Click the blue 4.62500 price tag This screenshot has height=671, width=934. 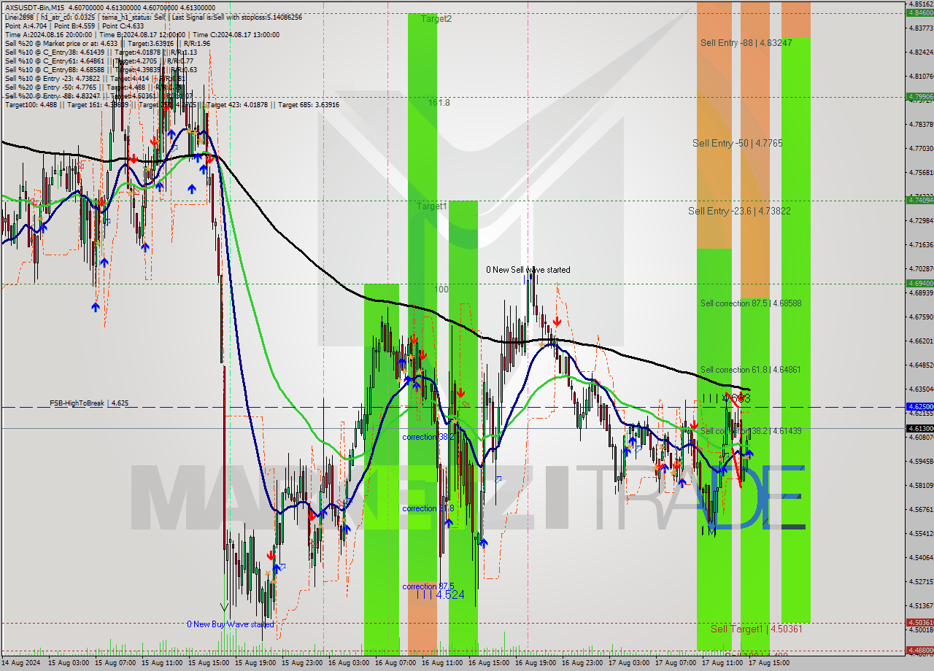919,406
